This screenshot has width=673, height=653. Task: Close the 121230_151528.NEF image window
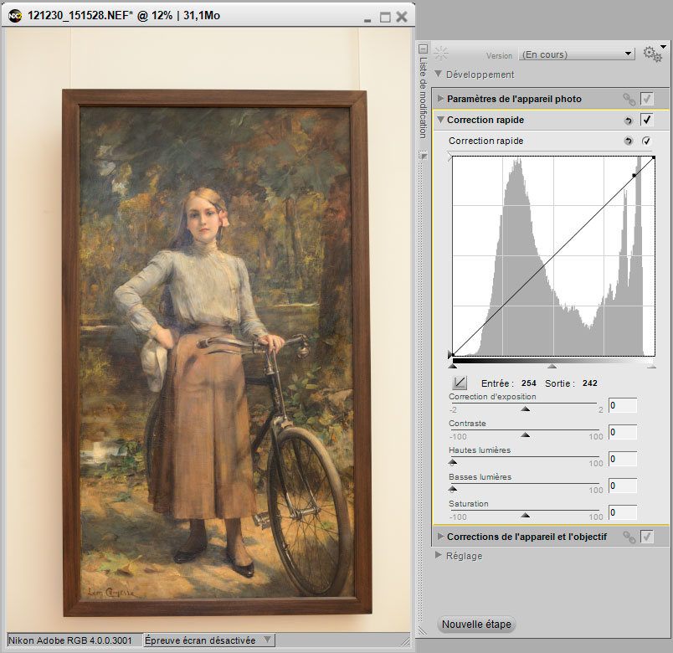[x=402, y=17]
